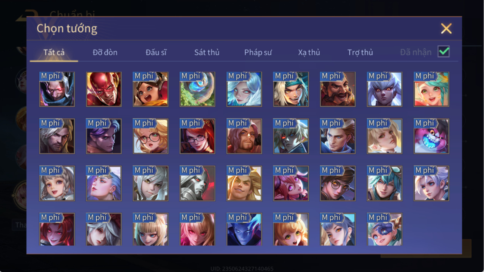
Task: Select blue-skinned dark hero in bottom row
Action: pyautogui.click(x=244, y=229)
